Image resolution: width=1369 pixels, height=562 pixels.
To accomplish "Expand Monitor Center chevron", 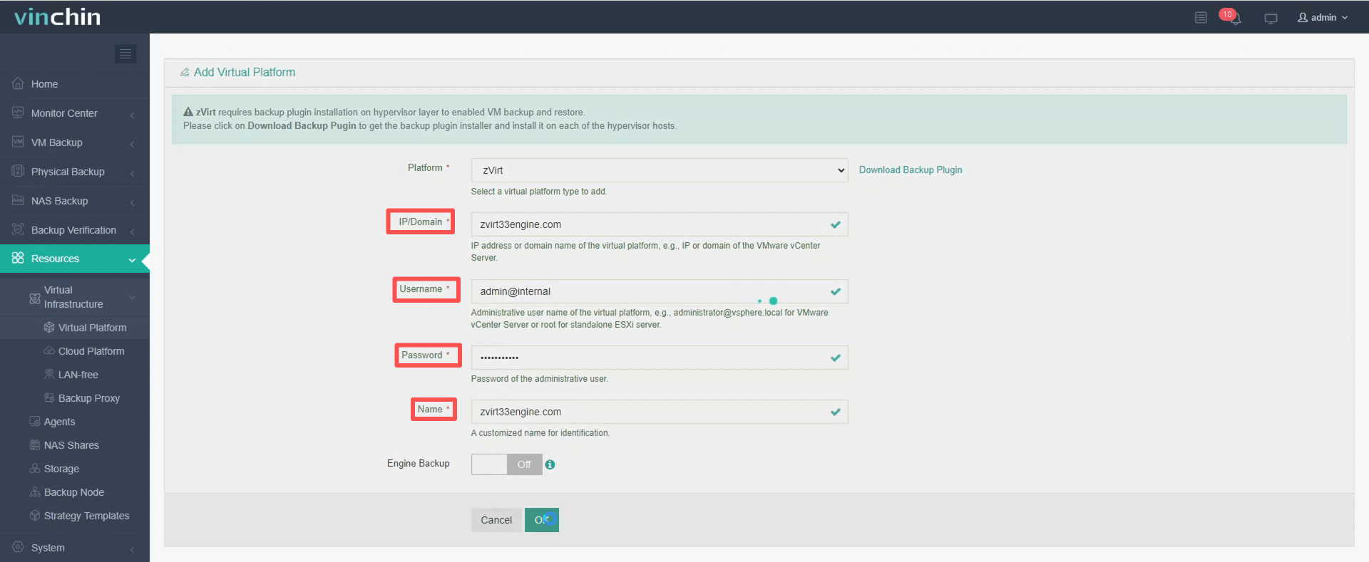I will click(x=132, y=115).
